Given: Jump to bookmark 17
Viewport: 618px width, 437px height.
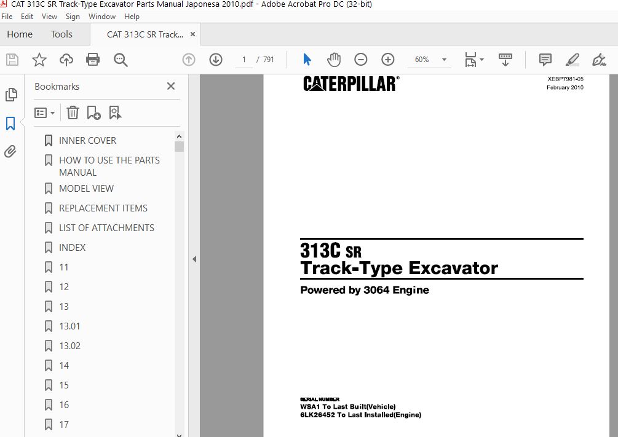Looking at the screenshot, I should pos(63,425).
